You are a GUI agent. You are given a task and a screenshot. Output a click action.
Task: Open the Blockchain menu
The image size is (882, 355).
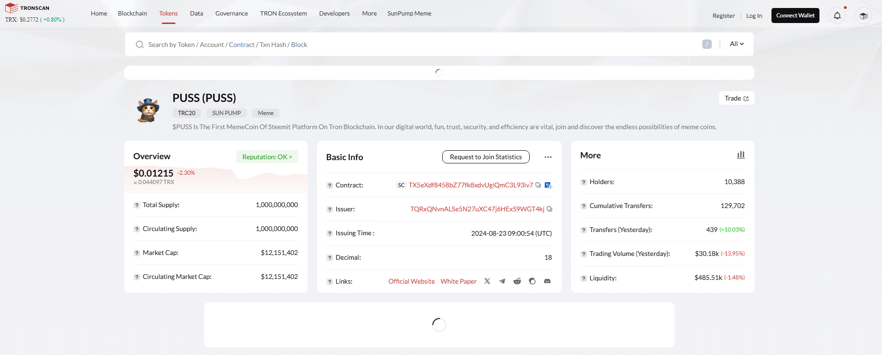click(132, 13)
